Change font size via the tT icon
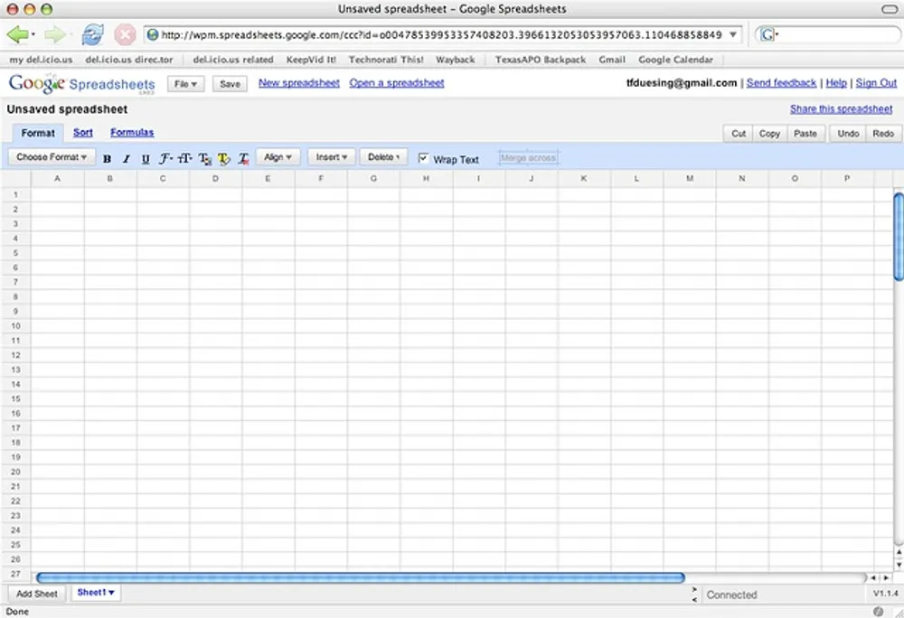 click(184, 158)
